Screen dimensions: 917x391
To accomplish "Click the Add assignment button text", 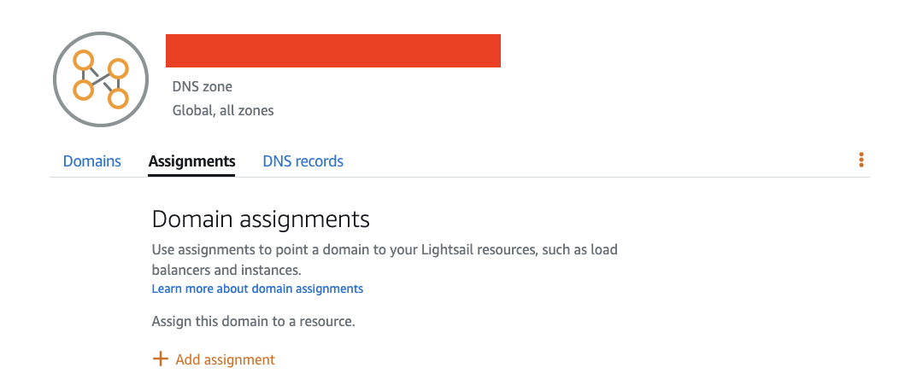I will (225, 360).
